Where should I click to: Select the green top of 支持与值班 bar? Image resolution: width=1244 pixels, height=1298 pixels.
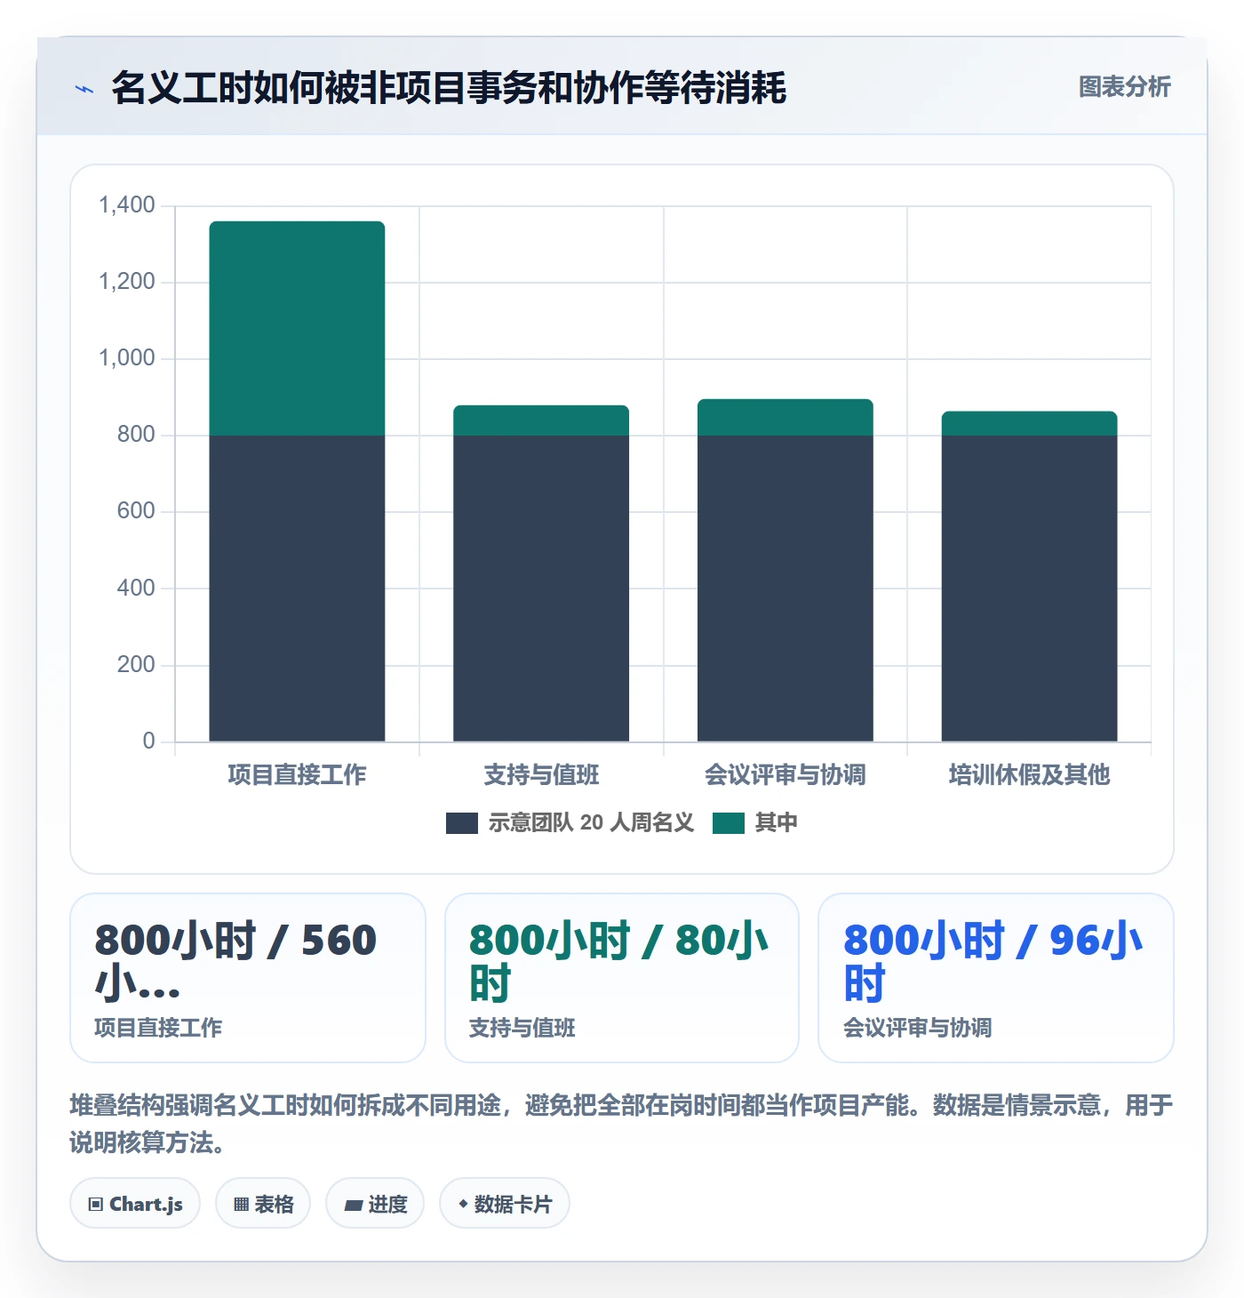point(541,421)
